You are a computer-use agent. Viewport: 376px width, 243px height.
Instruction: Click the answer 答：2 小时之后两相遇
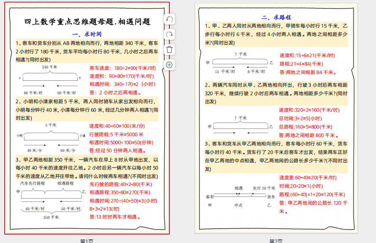point(115,93)
